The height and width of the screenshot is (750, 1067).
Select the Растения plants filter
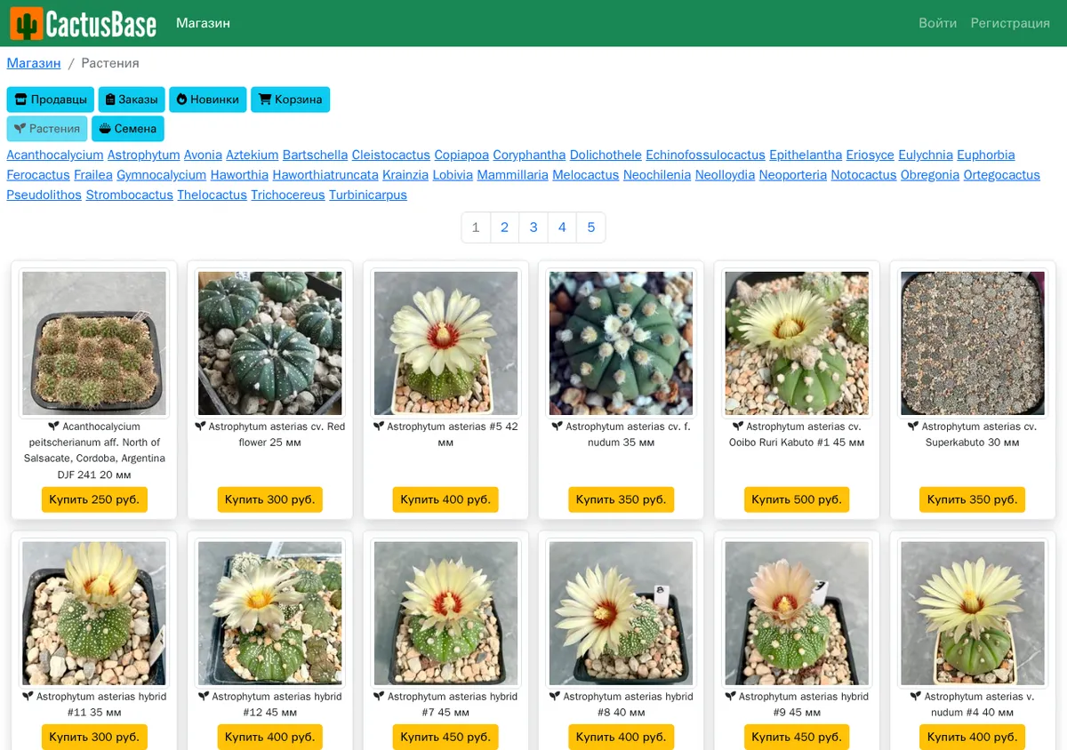point(47,129)
